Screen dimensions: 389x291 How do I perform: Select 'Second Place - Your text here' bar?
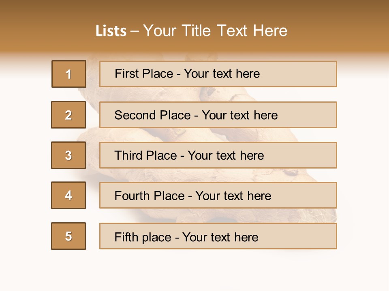(218, 115)
